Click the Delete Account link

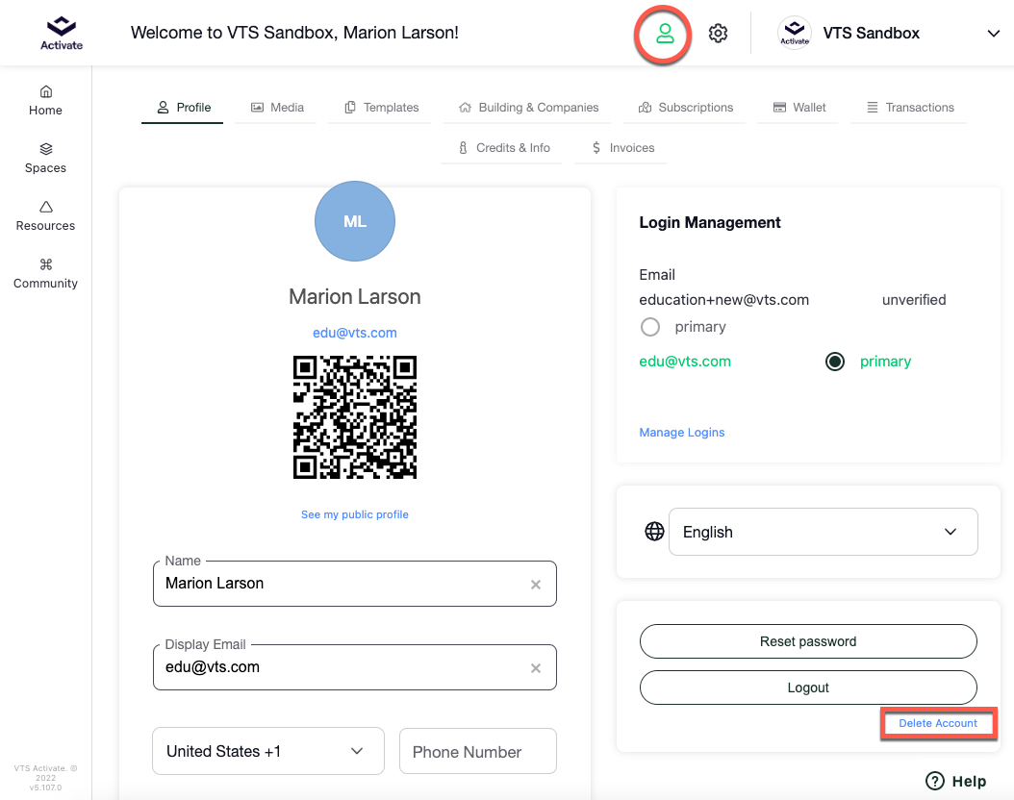tap(938, 723)
